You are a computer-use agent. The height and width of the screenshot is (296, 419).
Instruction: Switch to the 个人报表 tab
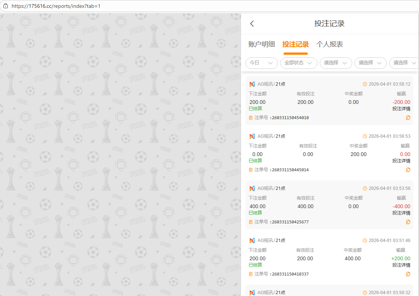pyautogui.click(x=329, y=44)
